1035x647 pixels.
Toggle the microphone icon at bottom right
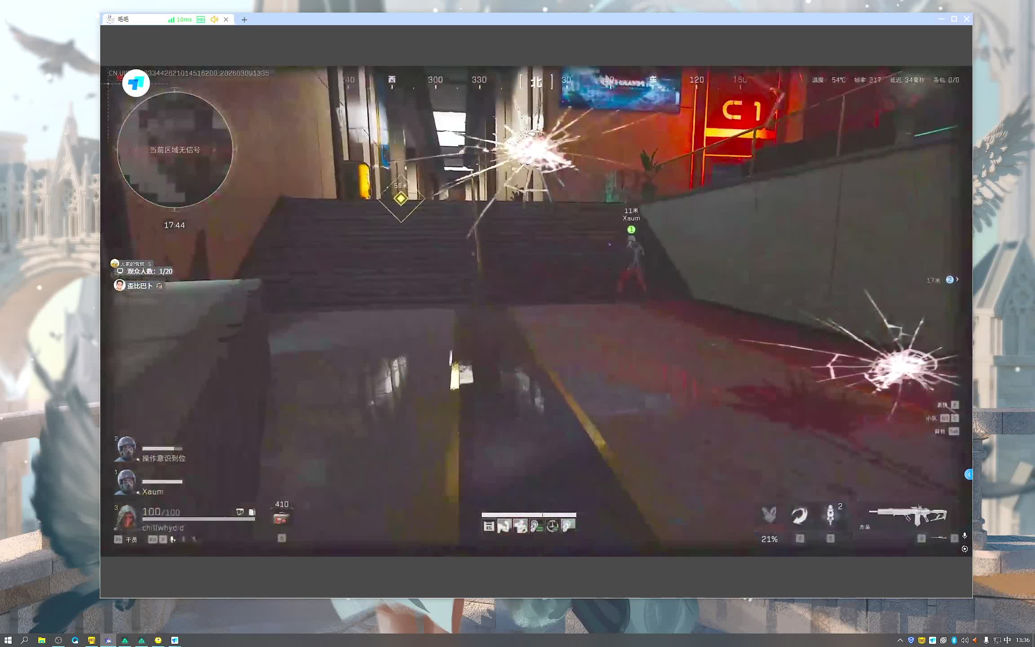(x=964, y=536)
